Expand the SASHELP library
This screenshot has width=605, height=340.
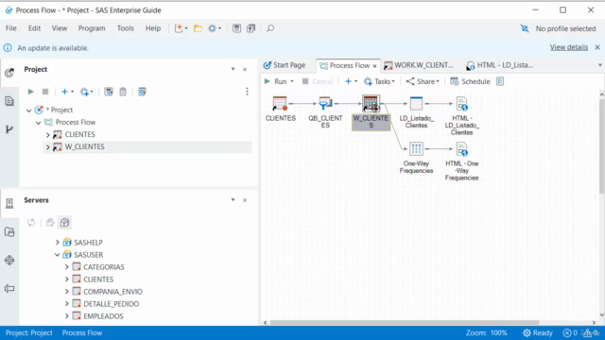[57, 243]
